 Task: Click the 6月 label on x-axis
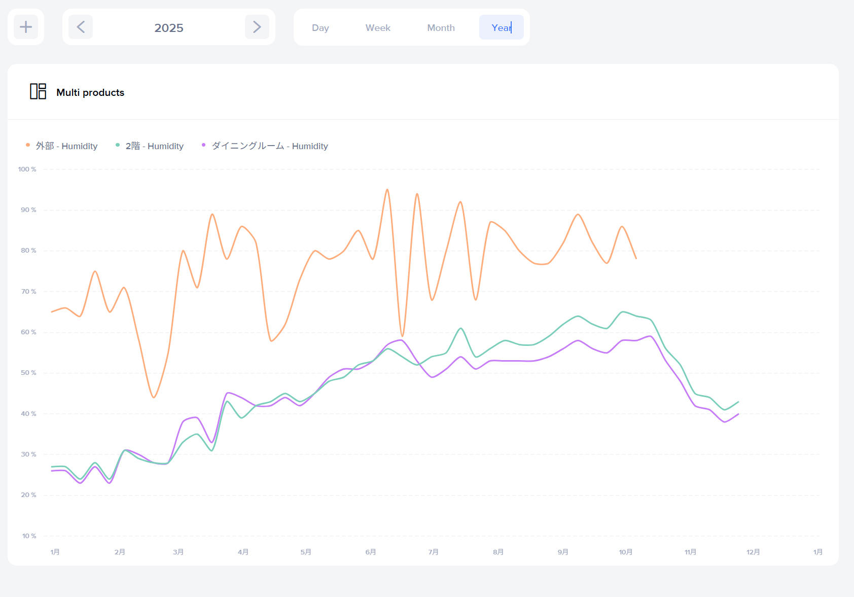tap(371, 552)
